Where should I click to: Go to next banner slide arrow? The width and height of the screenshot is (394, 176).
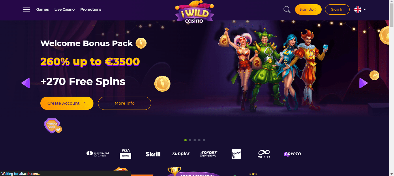363,83
